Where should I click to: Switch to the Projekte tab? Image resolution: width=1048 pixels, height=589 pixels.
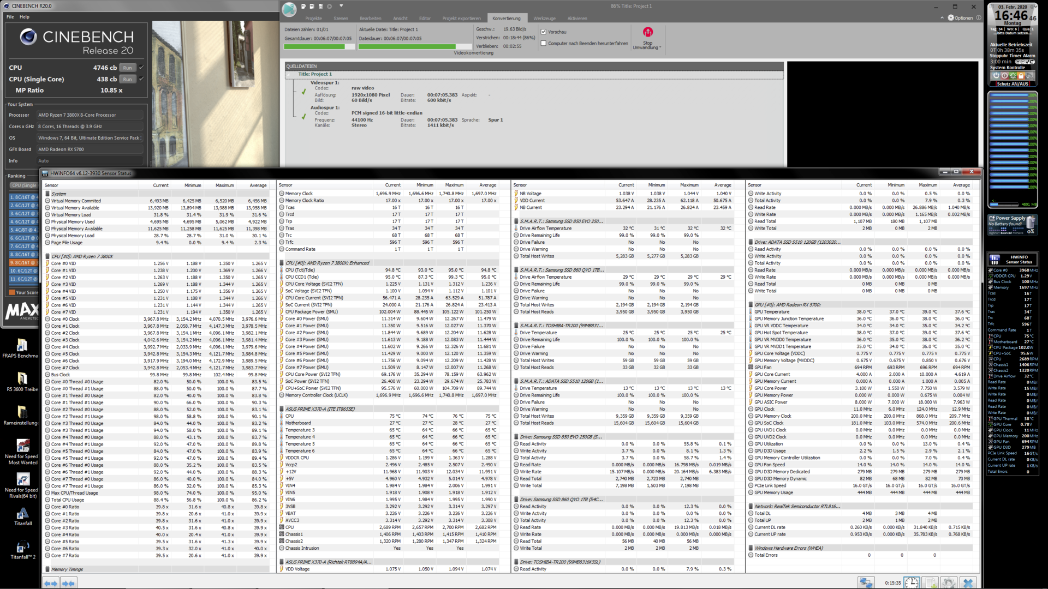(313, 19)
